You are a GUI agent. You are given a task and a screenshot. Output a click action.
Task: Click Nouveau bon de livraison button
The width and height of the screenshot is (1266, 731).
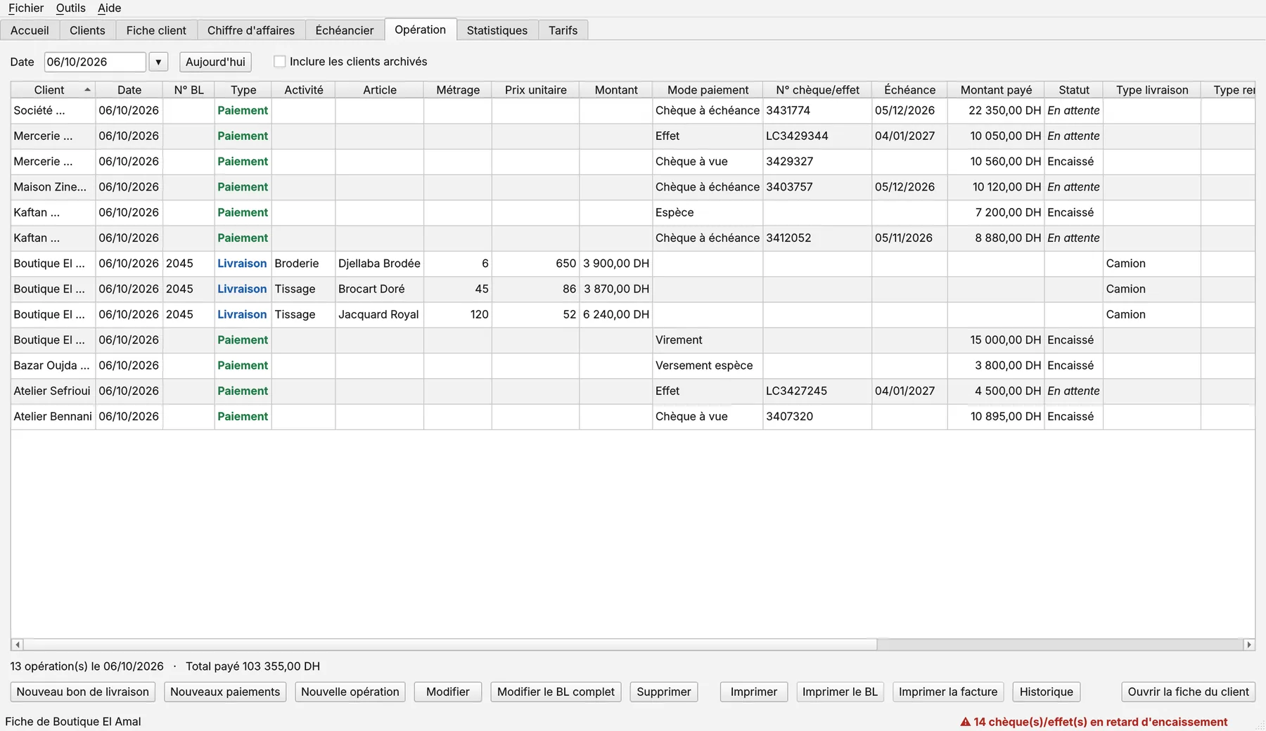tap(83, 692)
